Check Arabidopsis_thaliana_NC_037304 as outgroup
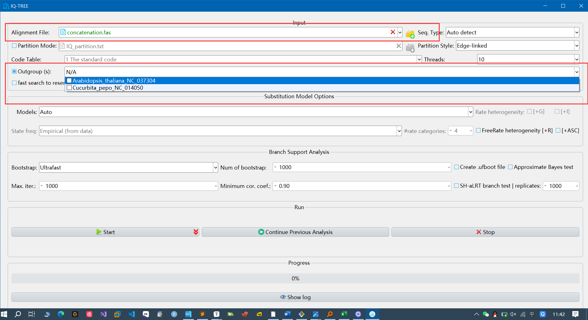Image resolution: width=588 pixels, height=320 pixels. pyautogui.click(x=69, y=80)
